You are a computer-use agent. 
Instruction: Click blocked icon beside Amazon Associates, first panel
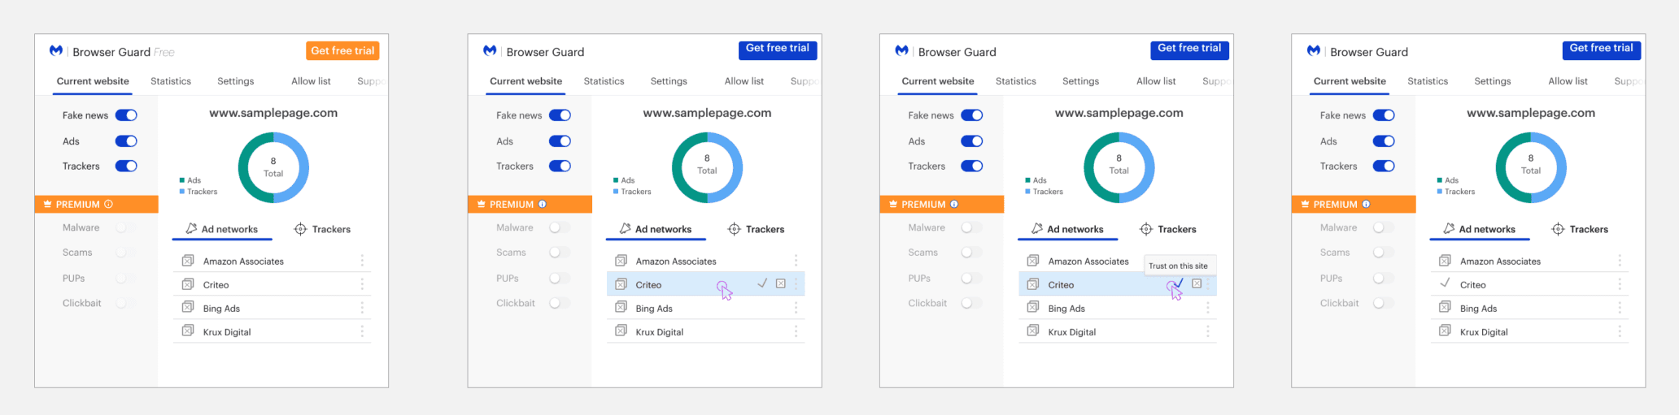tap(188, 261)
